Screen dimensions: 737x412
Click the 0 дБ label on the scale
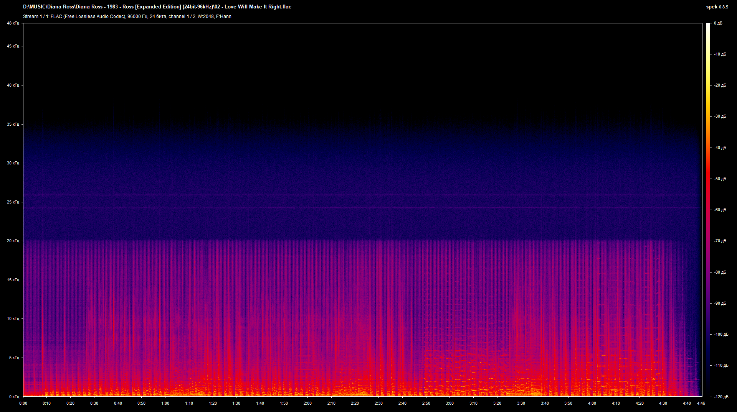718,23
